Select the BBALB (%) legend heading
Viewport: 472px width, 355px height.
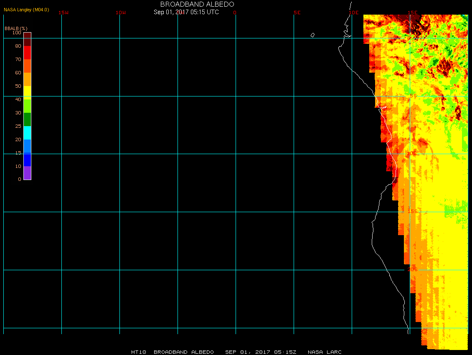coord(16,28)
